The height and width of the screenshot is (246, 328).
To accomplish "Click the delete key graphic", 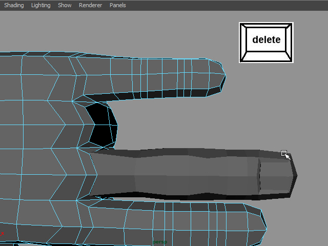I will (x=266, y=43).
